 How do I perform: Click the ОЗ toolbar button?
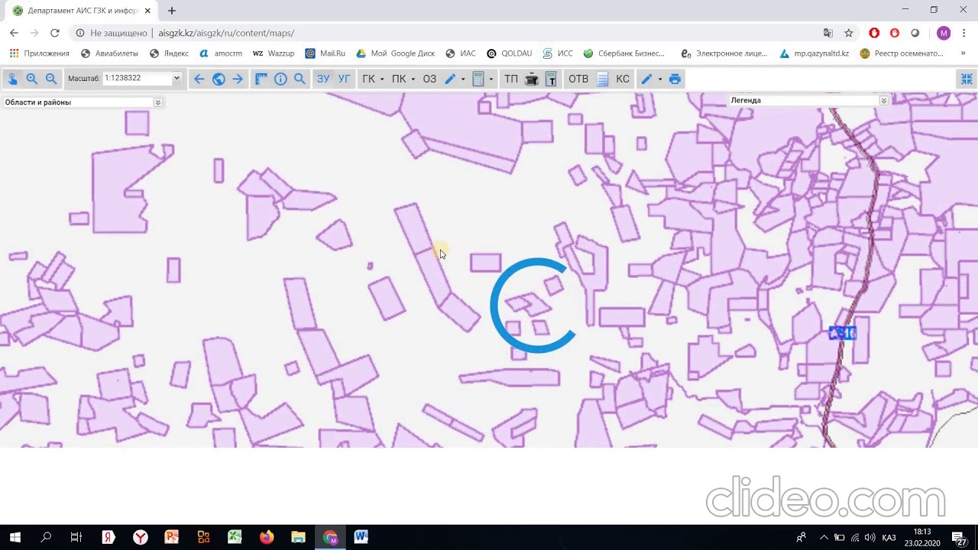coord(429,79)
